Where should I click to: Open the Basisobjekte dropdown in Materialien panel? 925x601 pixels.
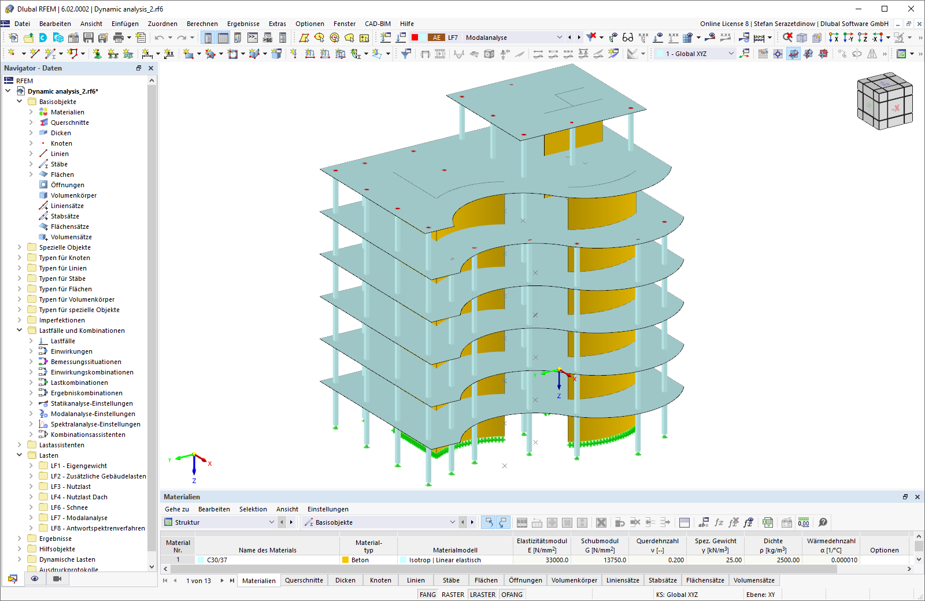point(453,522)
